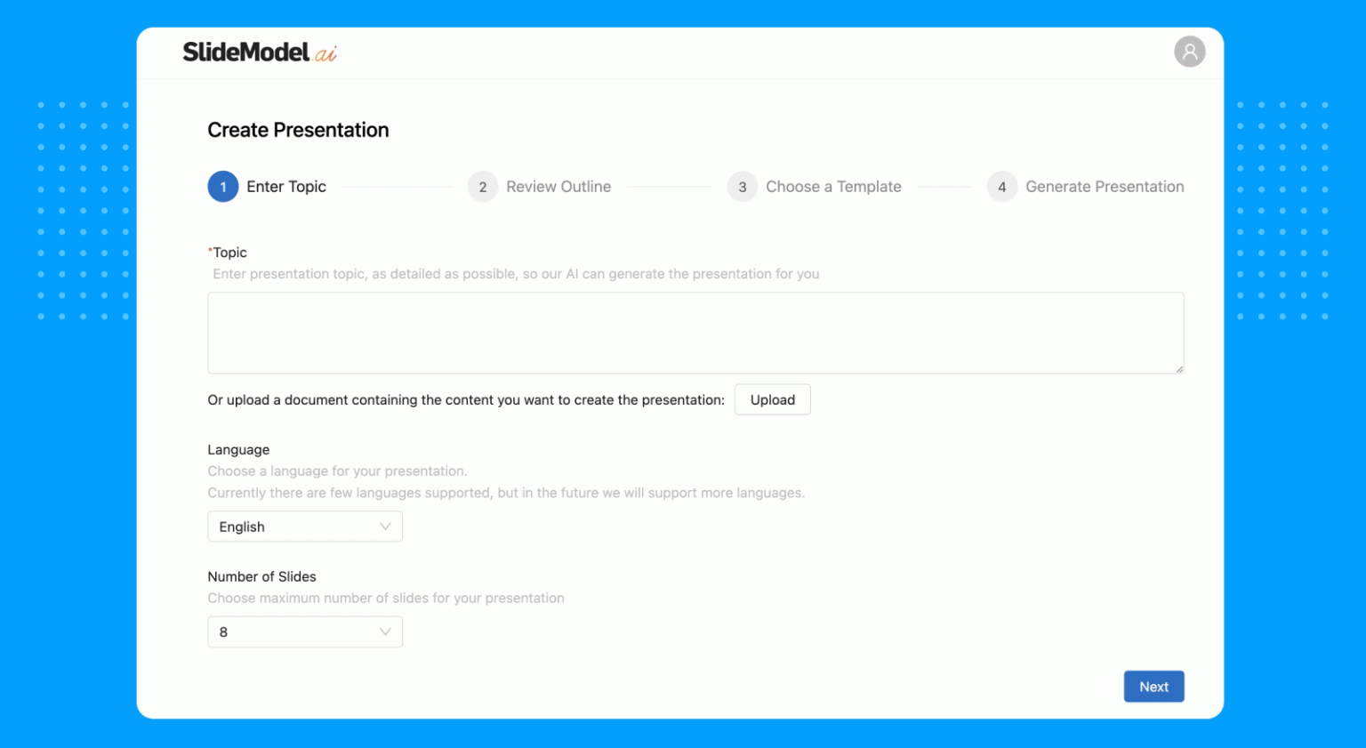Click the Choose a Template step label
Viewport: 1366px width, 748px height.
[833, 187]
